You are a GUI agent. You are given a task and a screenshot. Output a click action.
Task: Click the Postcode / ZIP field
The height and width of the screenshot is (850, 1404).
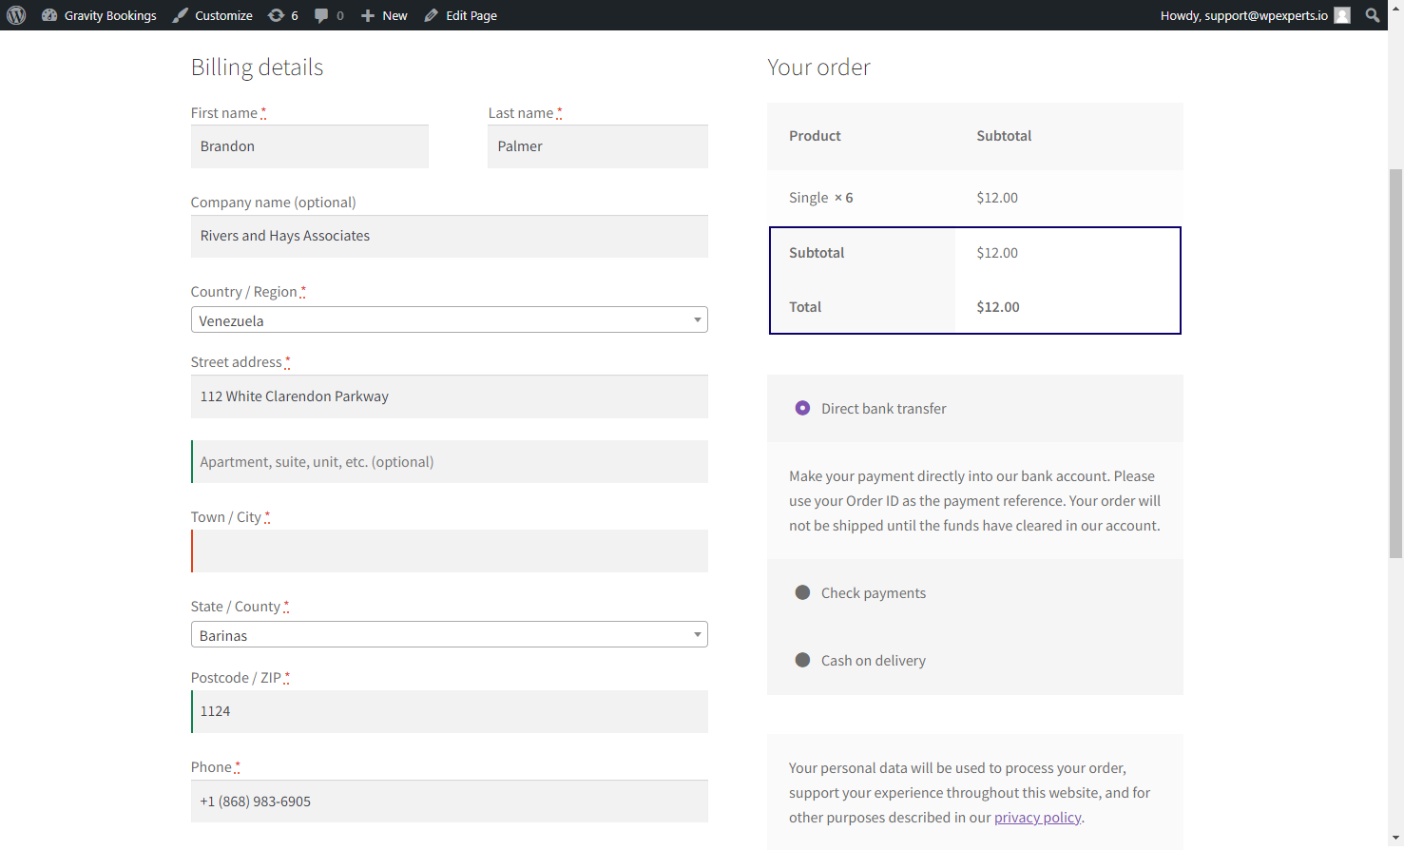450,711
